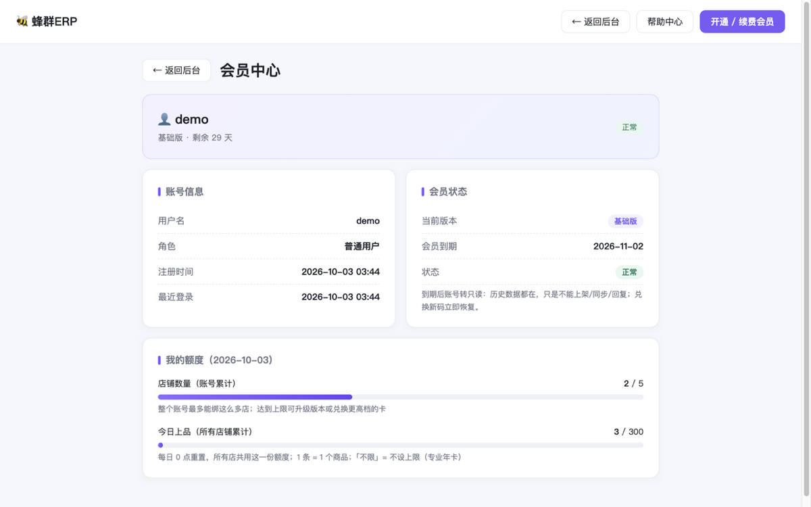Click the 今日上品 progress bar

click(401, 445)
